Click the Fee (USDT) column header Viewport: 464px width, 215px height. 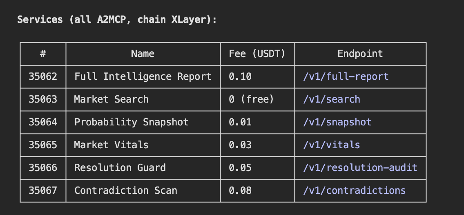point(257,54)
